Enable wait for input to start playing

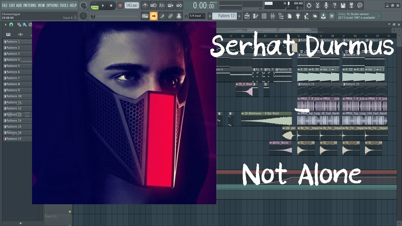pyautogui.click(x=153, y=5)
